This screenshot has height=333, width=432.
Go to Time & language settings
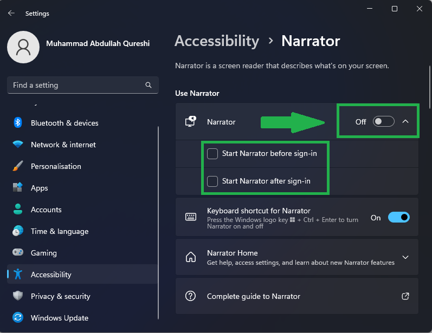point(59,231)
